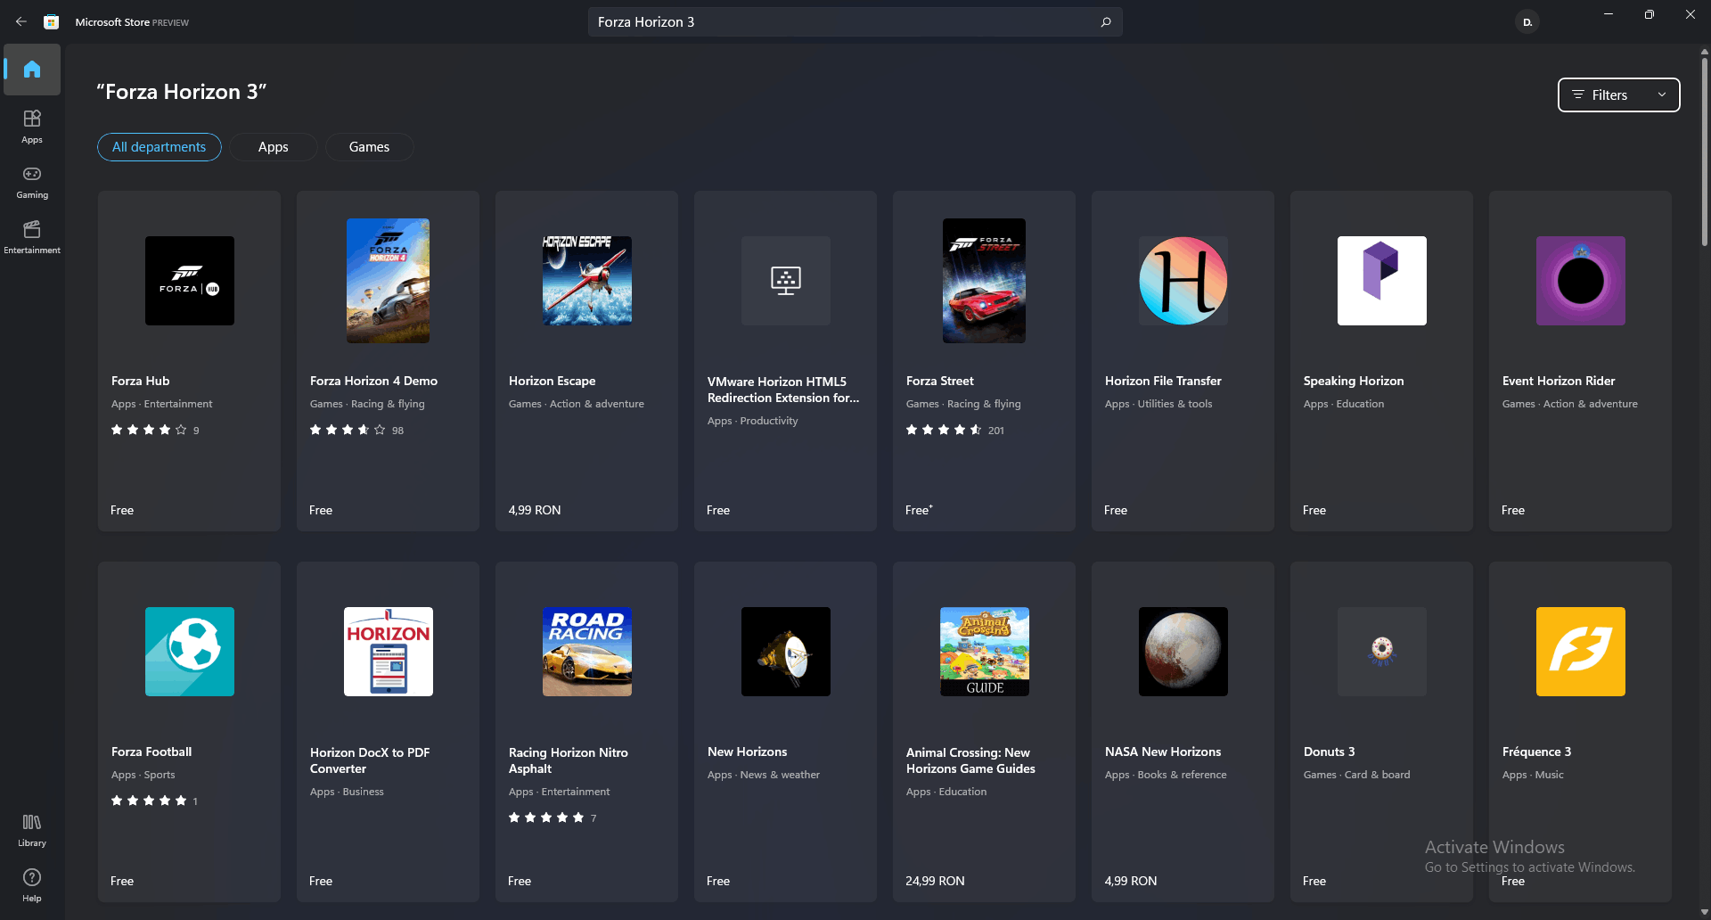Click the Racing Horizon Nitro Asphalt title
Image resolution: width=1711 pixels, height=920 pixels.
pos(569,760)
